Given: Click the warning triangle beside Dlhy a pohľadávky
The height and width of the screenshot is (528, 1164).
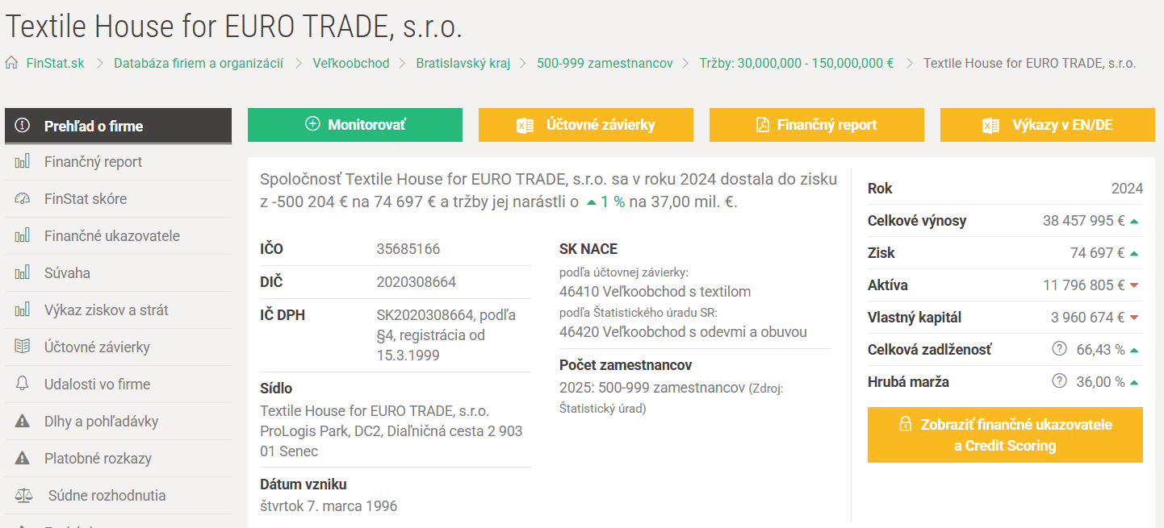Looking at the screenshot, I should pos(23,422).
